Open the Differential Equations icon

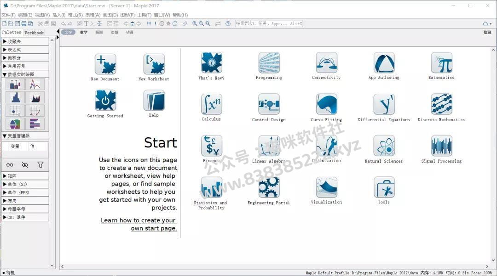pos(384,104)
